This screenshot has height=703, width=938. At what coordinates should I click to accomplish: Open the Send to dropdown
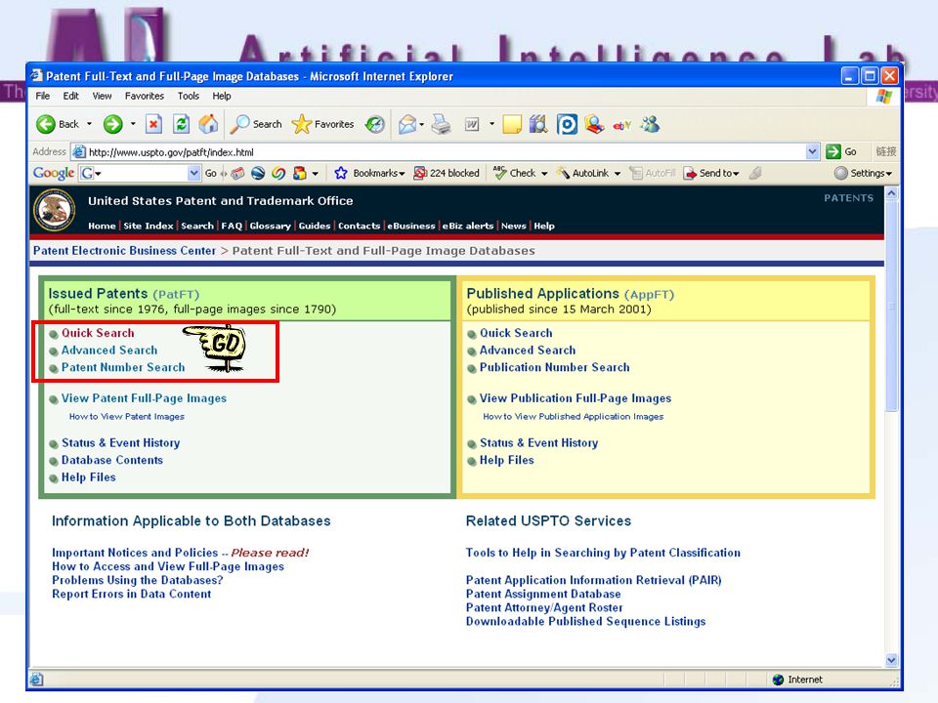pyautogui.click(x=736, y=174)
